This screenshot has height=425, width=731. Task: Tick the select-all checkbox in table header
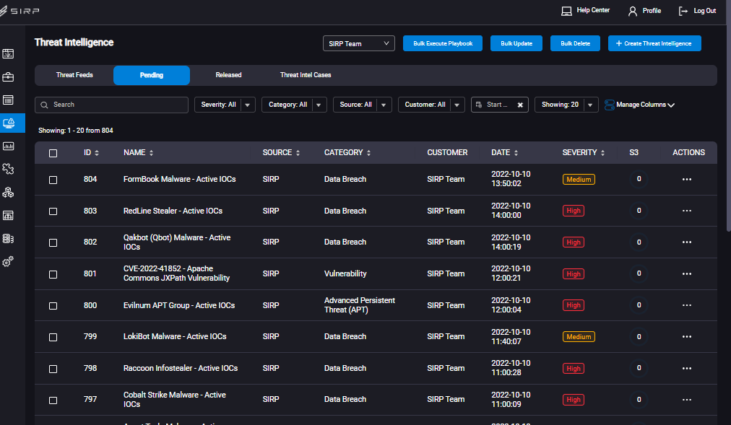(x=53, y=153)
